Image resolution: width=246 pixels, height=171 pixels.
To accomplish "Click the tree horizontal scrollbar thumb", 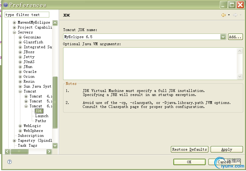I will pyautogui.click(x=19, y=151).
